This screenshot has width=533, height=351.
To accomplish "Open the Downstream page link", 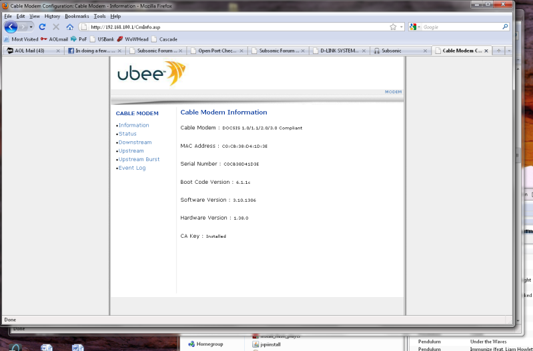I will [135, 143].
